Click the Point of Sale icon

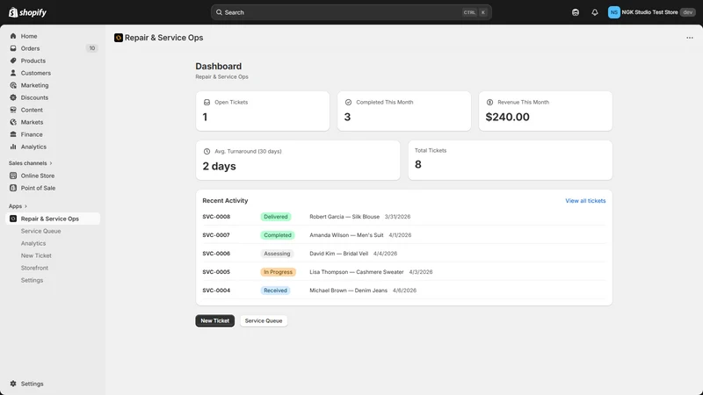13,188
